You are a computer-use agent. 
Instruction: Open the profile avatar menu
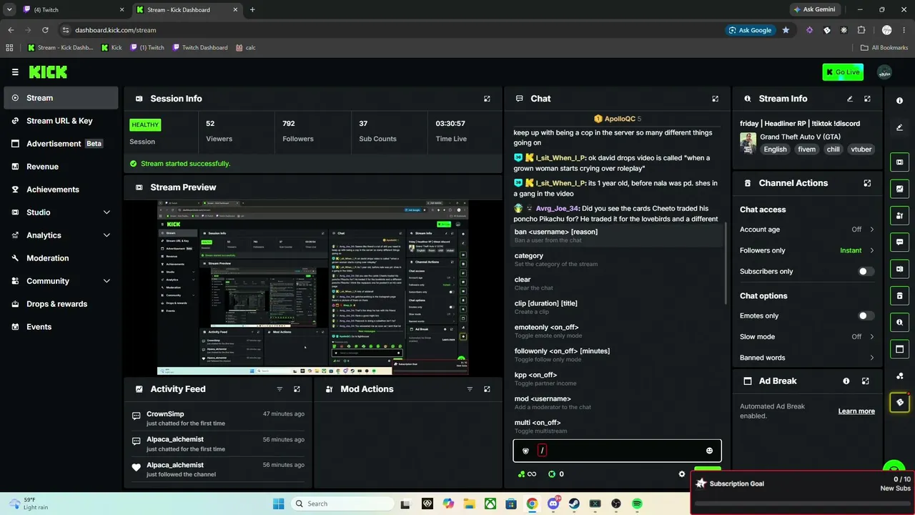pos(884,72)
